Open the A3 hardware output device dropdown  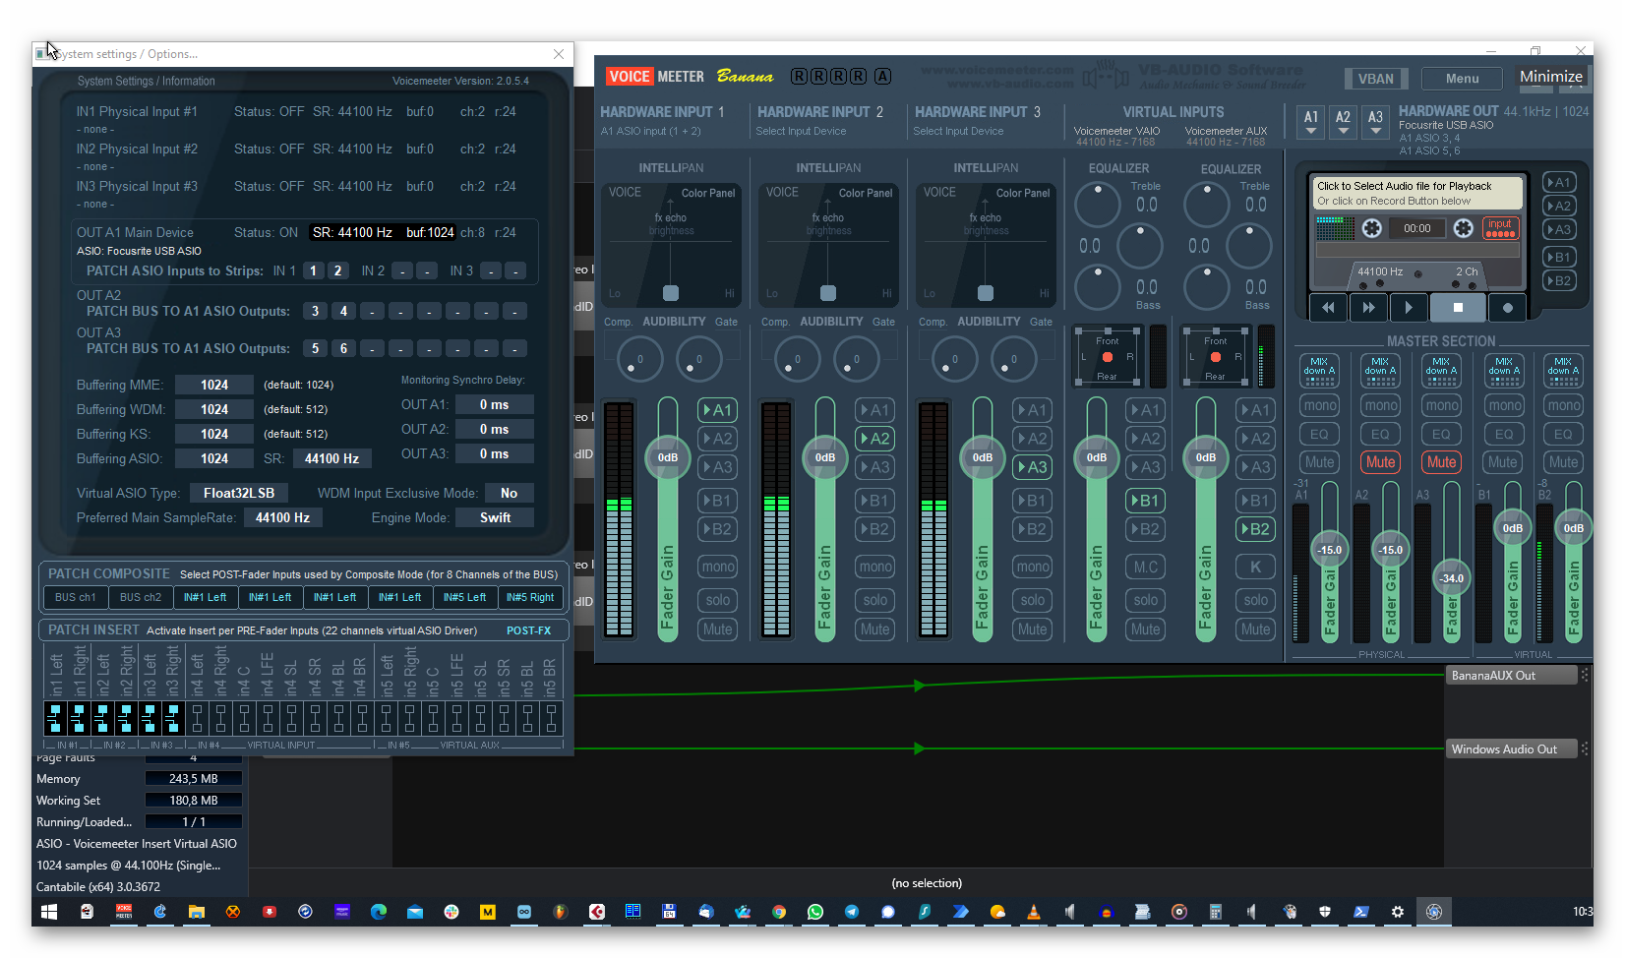tap(1375, 121)
